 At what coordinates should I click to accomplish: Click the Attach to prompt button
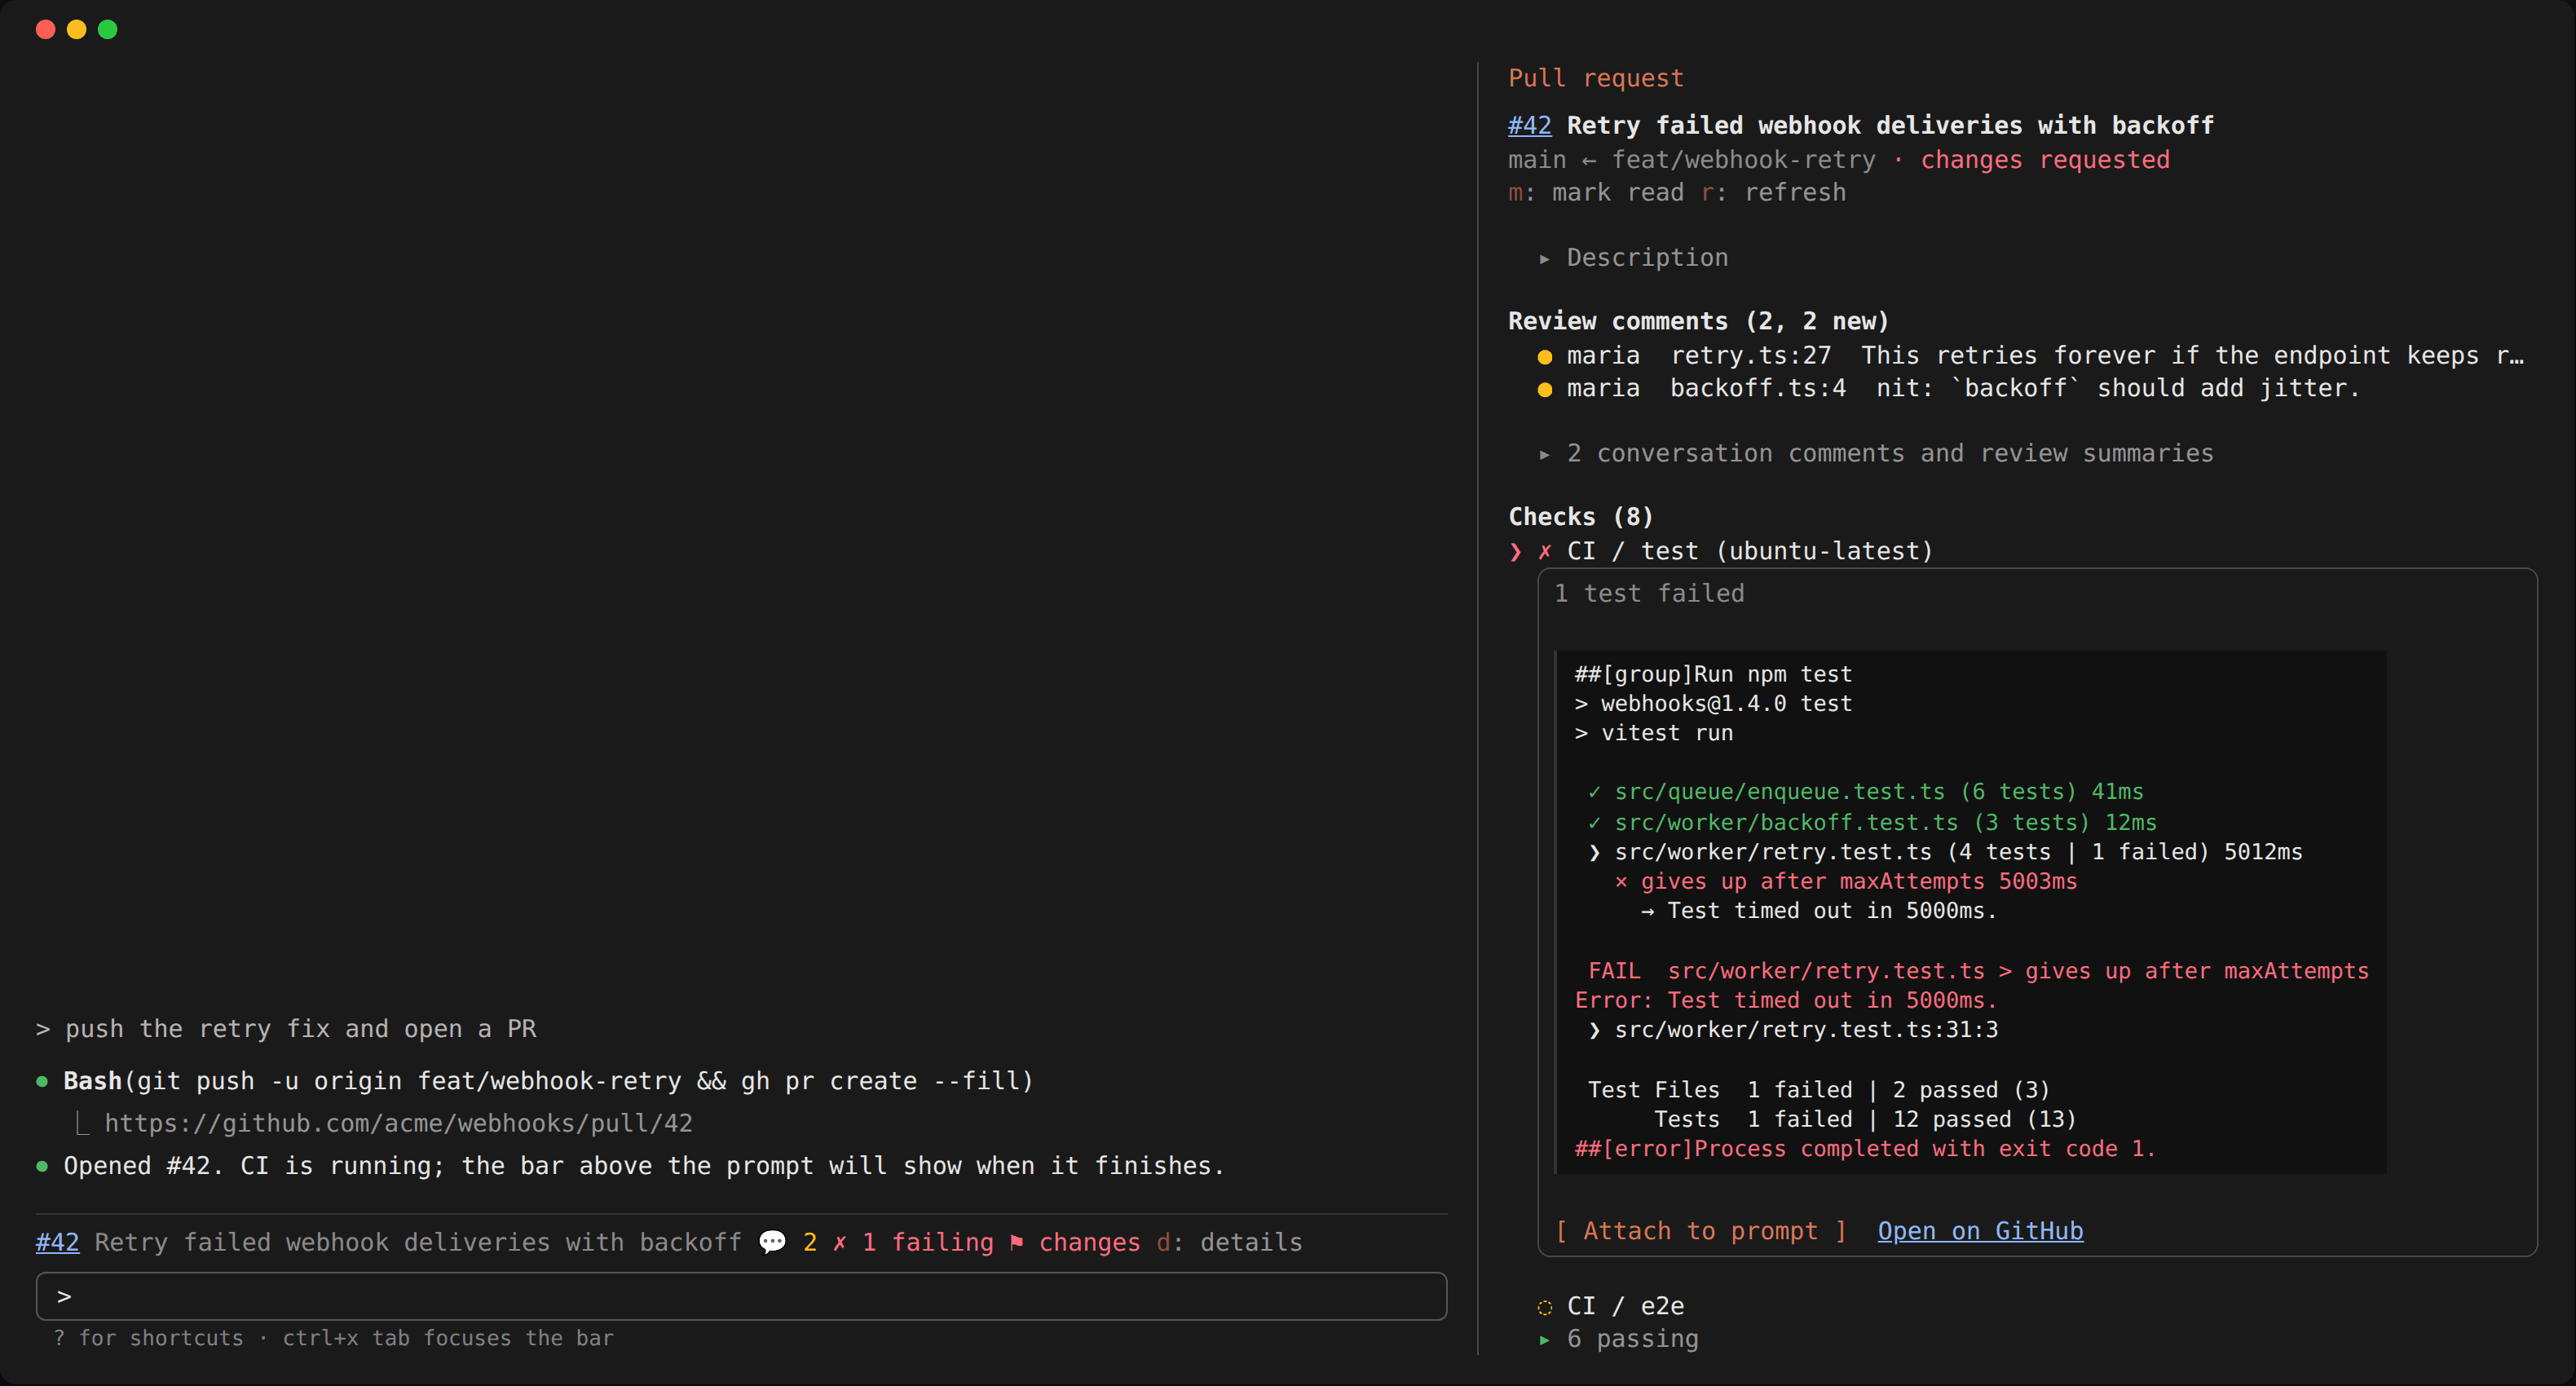point(1701,1231)
